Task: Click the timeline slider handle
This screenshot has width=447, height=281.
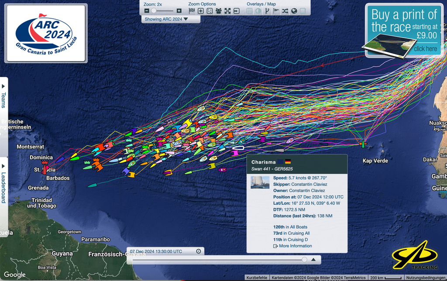Action: pos(304,260)
